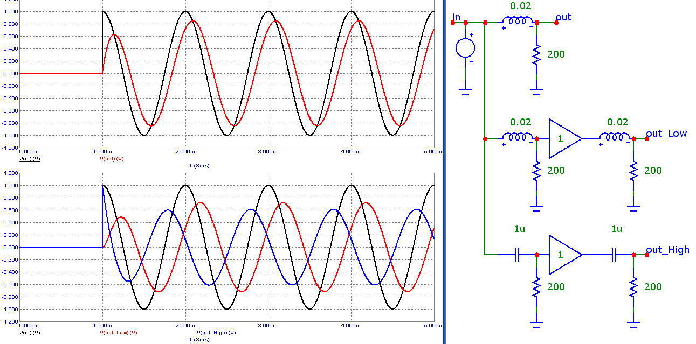Click the 'out' node label
This screenshot has height=344, width=696.
coord(563,17)
